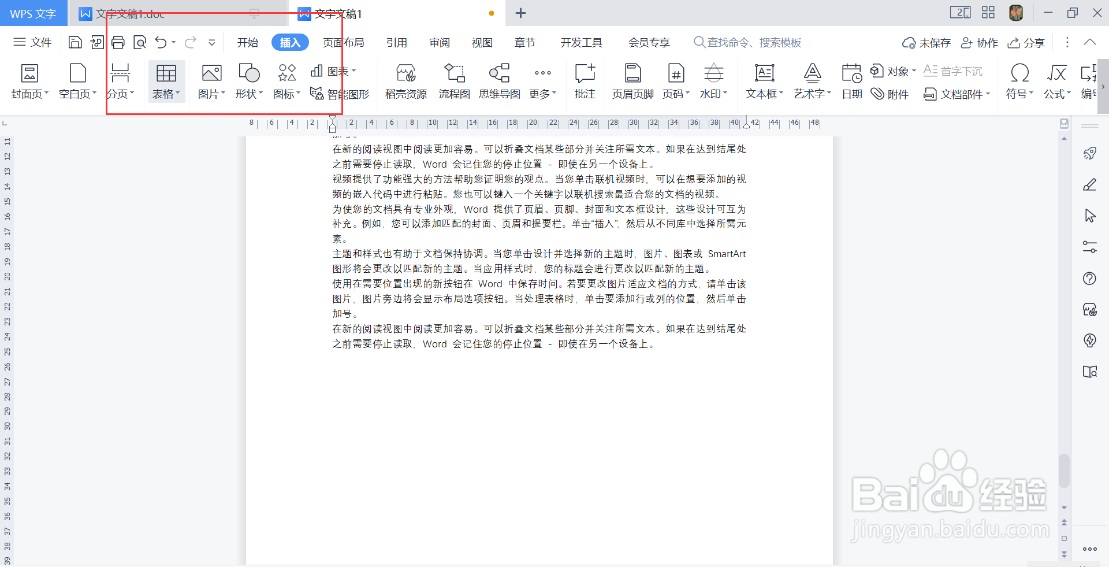Image resolution: width=1109 pixels, height=567 pixels.
Task: Open the 流程图 flowchart tool
Action: point(454,81)
